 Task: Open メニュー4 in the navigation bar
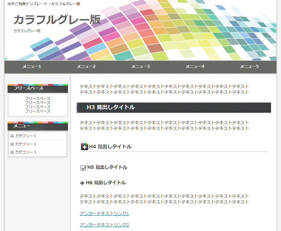click(x=195, y=67)
